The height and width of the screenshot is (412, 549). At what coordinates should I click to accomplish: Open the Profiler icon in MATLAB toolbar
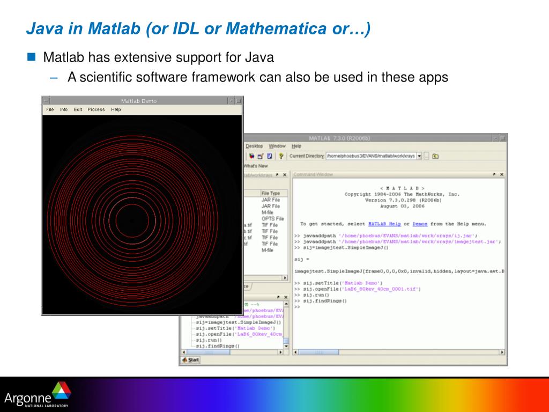tap(270, 156)
